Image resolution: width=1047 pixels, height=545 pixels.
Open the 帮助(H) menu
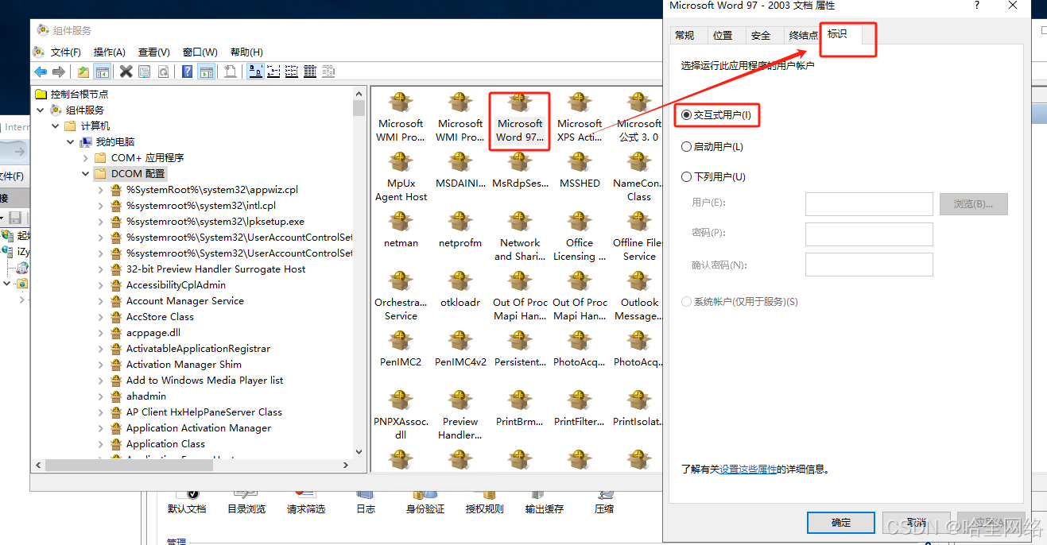point(246,52)
